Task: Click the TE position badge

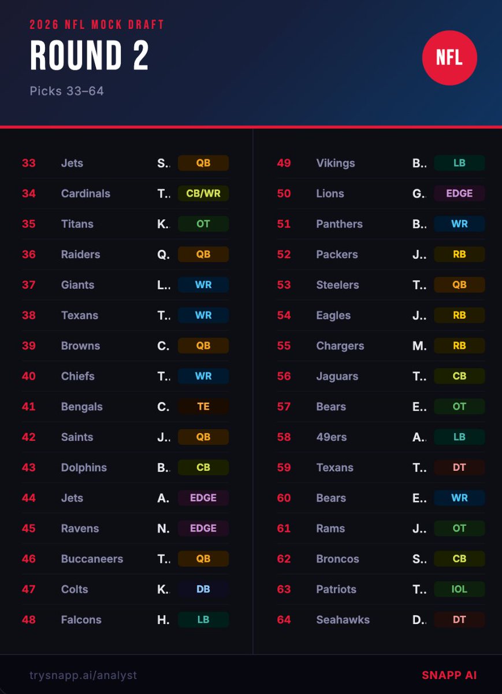Action: (203, 407)
